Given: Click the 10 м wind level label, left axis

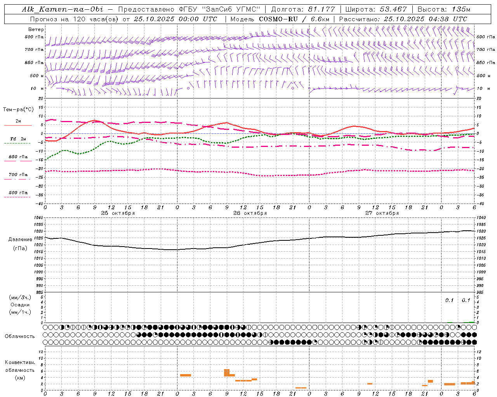Looking at the screenshot, I should 37,88.
